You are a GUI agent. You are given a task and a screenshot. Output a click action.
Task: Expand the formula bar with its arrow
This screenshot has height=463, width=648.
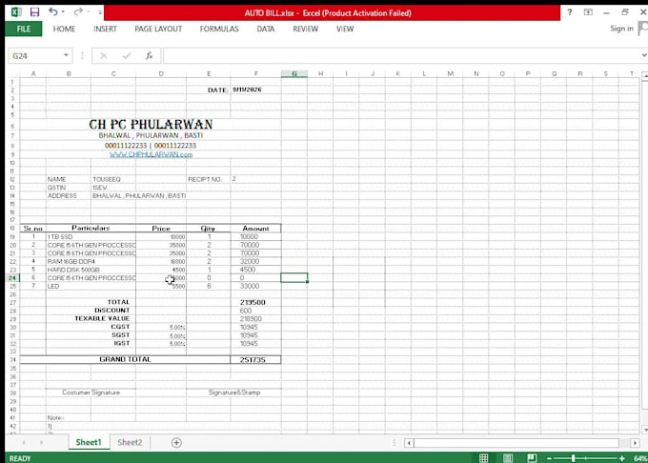pyautogui.click(x=643, y=55)
